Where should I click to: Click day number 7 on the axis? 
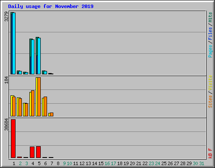(52, 163)
